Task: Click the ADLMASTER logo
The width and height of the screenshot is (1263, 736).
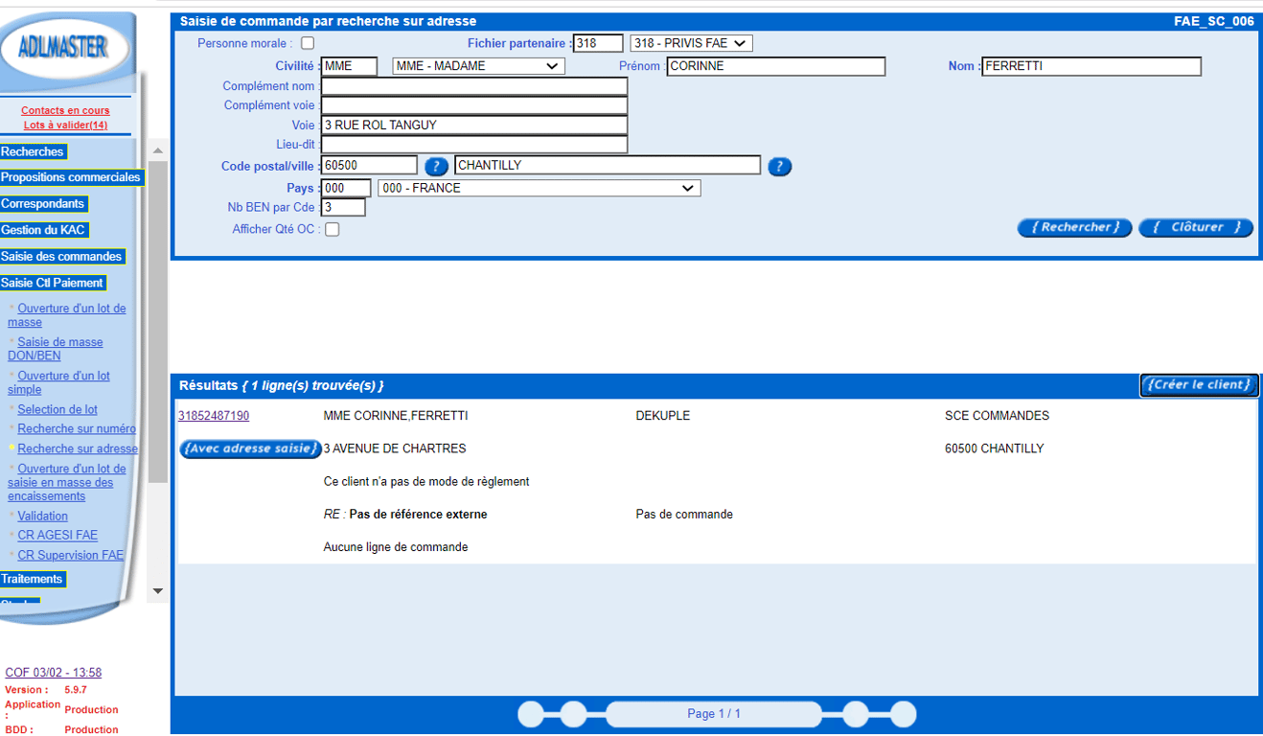Action: point(63,47)
